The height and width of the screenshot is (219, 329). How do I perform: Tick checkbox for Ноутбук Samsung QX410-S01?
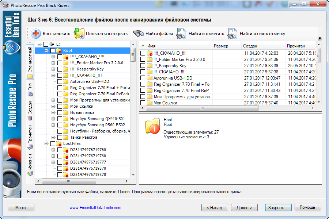(60, 119)
